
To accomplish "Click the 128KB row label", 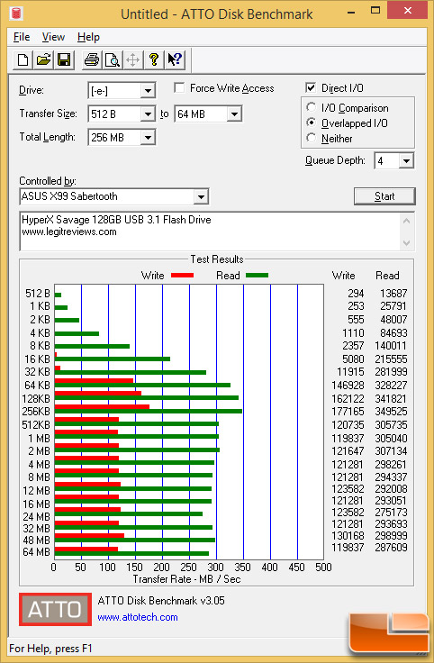I will pos(36,399).
